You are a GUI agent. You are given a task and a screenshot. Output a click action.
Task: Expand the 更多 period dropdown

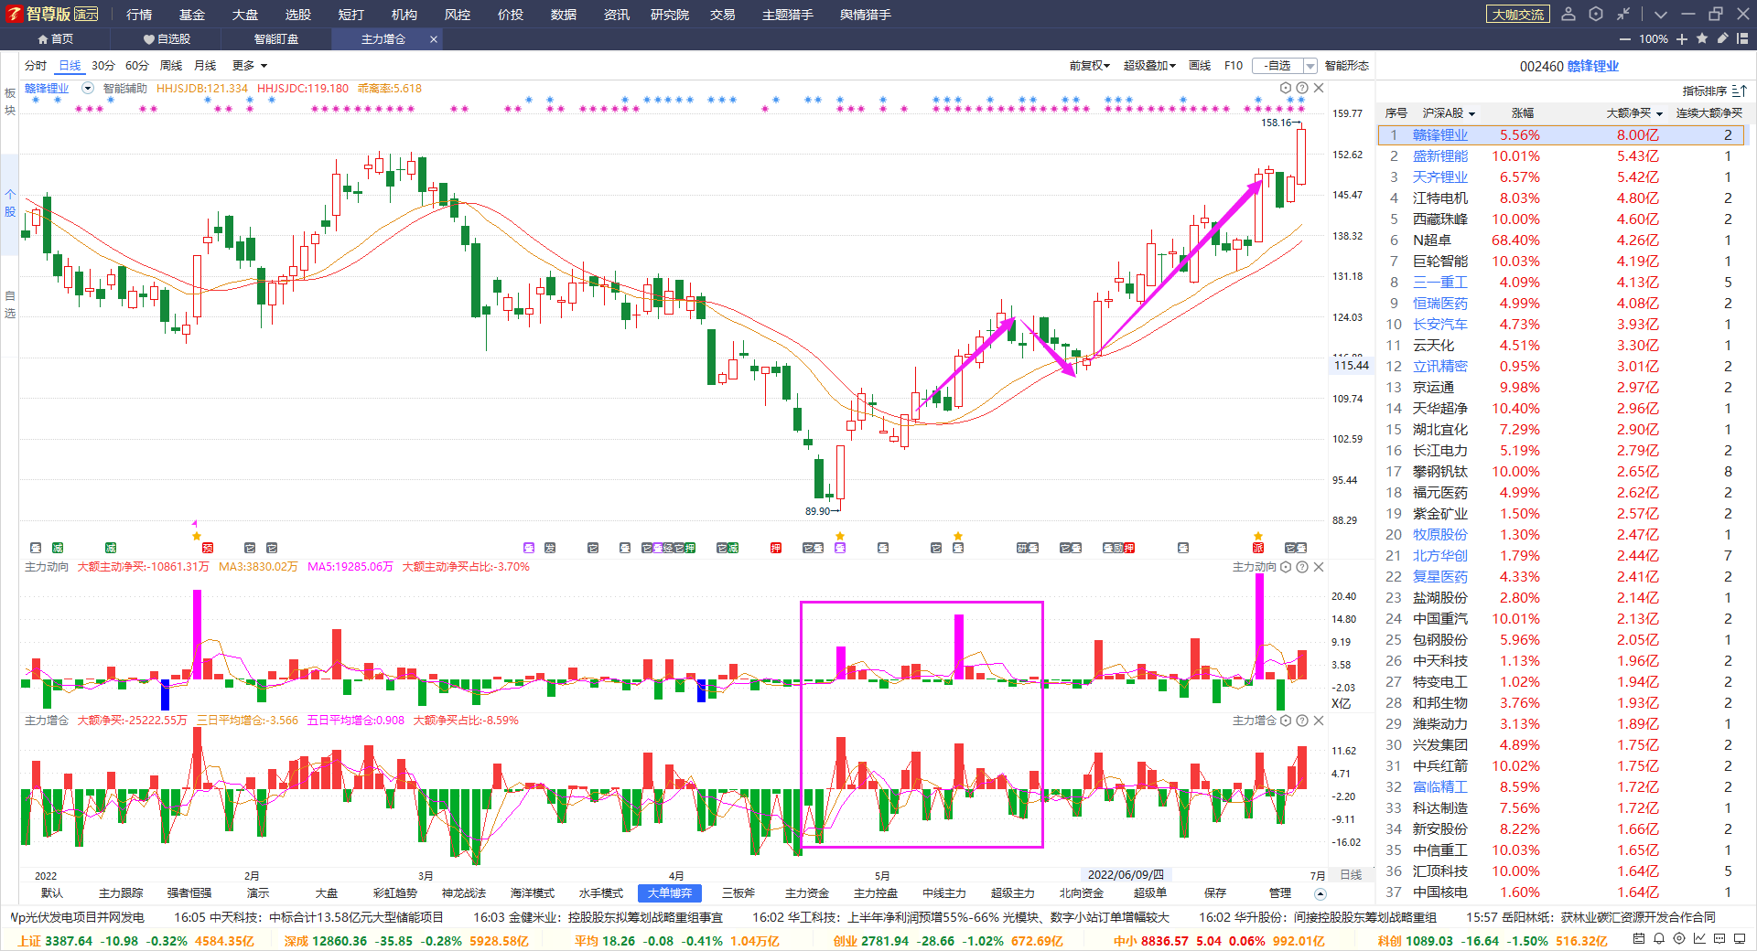[250, 66]
